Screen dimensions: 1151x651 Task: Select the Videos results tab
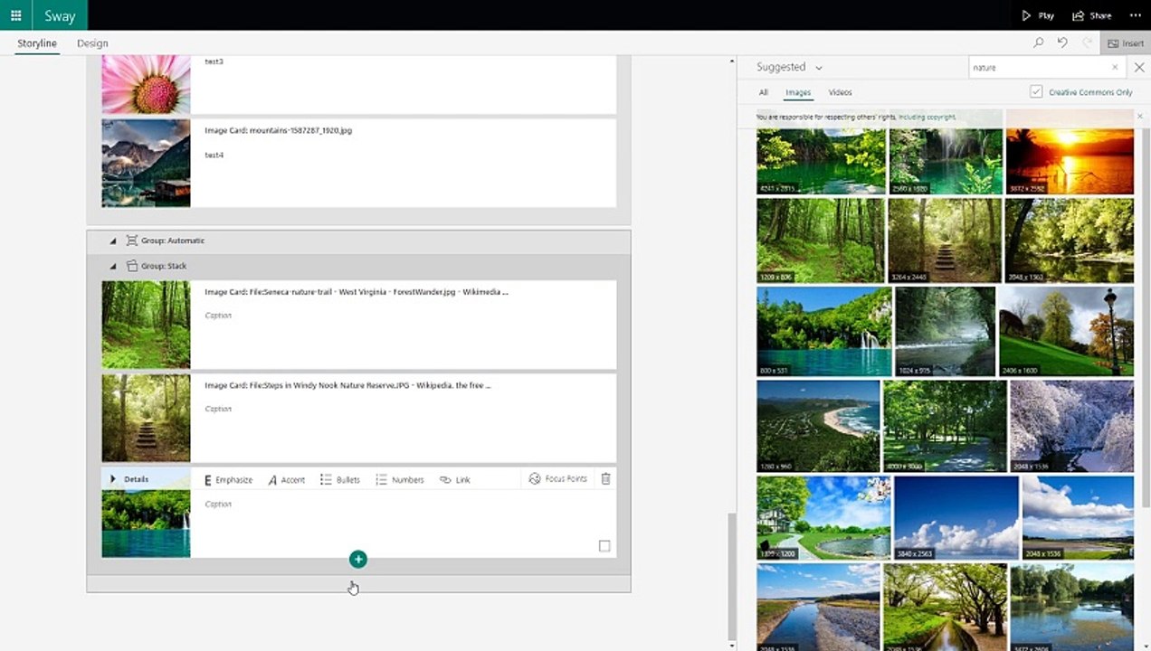coord(840,92)
